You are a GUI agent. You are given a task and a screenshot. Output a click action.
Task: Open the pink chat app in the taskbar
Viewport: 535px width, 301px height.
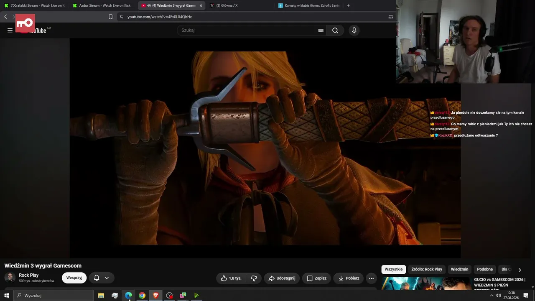click(183, 296)
